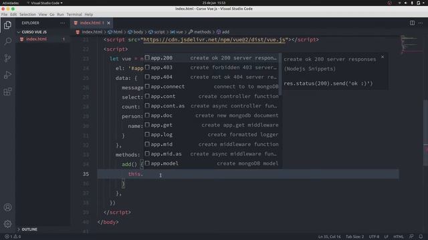Open the Run menu

click(60, 15)
